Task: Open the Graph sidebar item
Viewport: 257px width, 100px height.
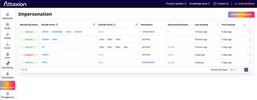Action: click(7, 26)
